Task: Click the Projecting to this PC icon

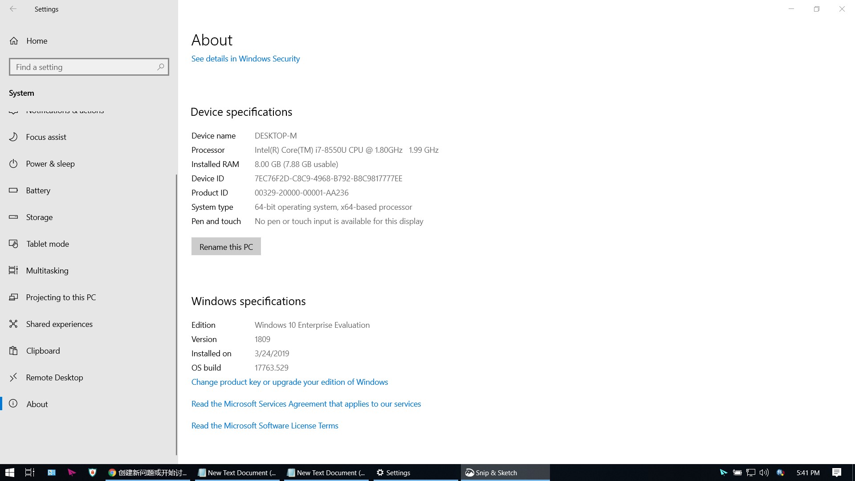Action: tap(13, 297)
